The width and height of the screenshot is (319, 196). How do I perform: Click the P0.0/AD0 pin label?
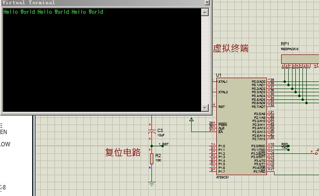(258, 81)
